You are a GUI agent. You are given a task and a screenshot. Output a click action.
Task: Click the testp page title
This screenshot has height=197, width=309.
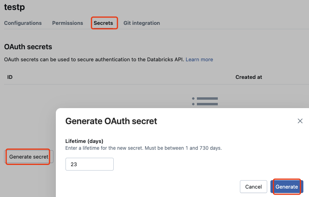[x=14, y=7]
